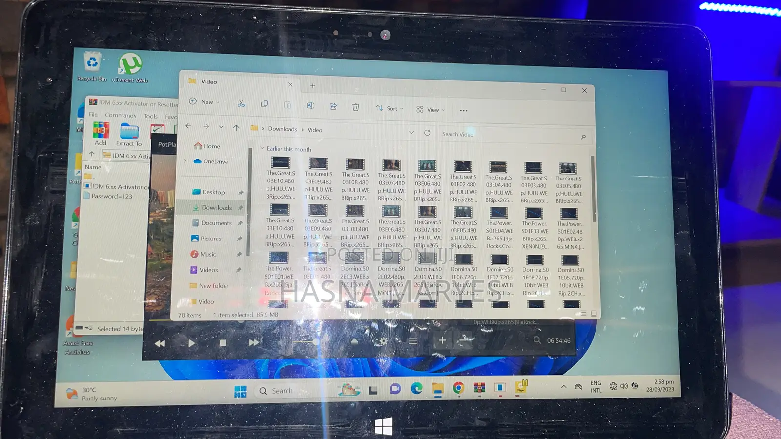Open the recent locations dropdown arrow

[x=221, y=127]
